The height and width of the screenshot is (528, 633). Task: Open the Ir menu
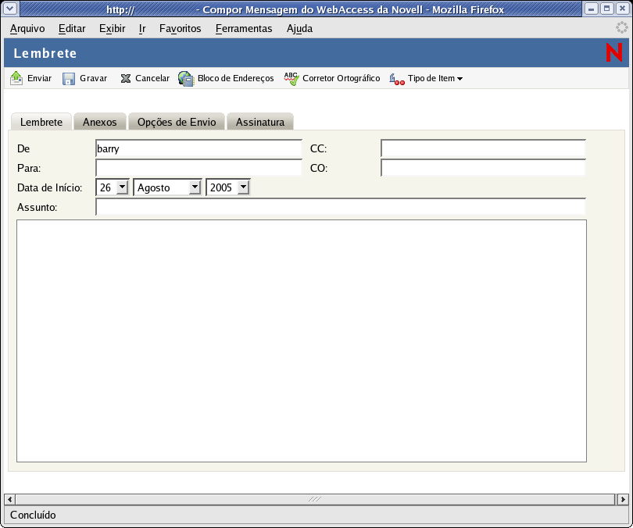142,29
